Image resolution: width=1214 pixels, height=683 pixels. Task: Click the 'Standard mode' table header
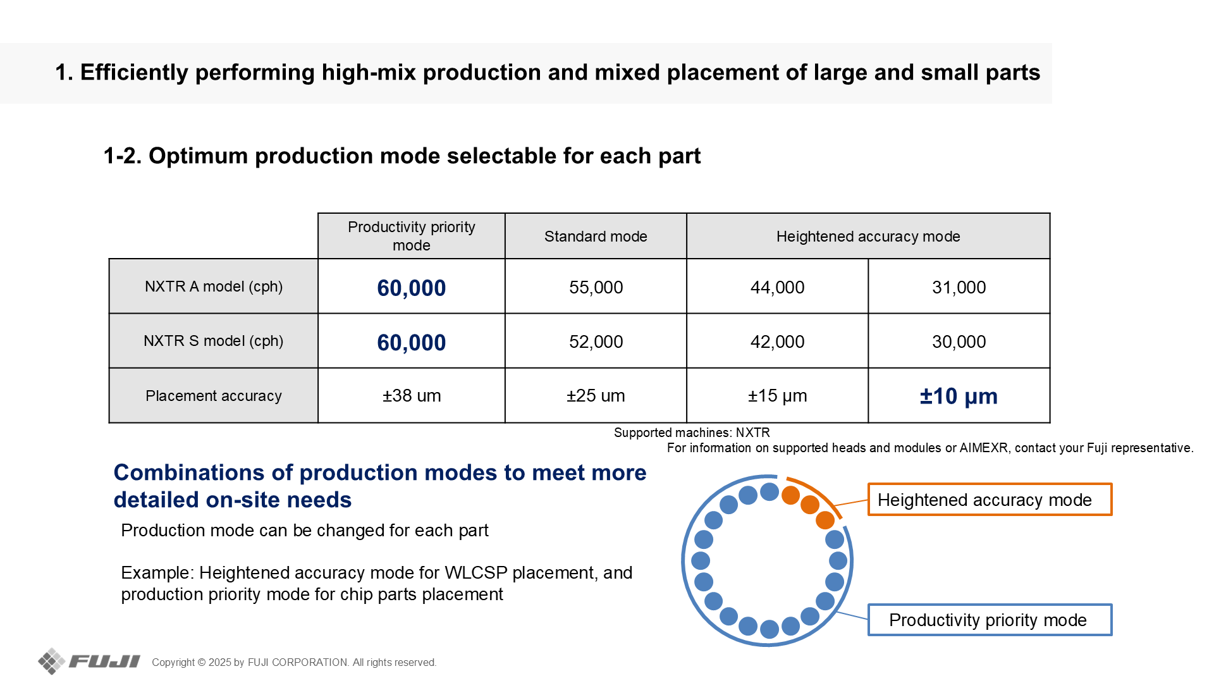coord(596,236)
